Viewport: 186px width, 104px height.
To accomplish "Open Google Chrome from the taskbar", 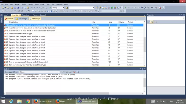I will click(28, 101).
